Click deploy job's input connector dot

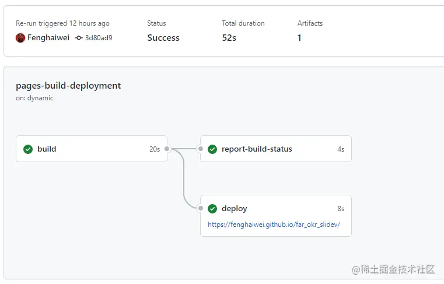tap(201, 208)
